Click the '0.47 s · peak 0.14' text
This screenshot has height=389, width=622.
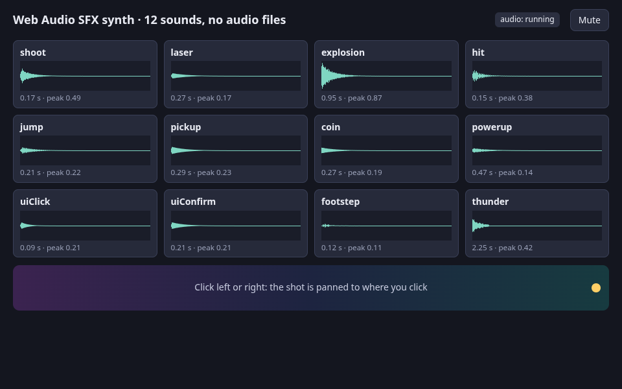502,172
